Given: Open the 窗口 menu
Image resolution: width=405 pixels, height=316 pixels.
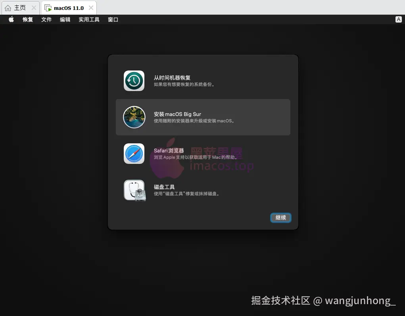Looking at the screenshot, I should tap(113, 19).
